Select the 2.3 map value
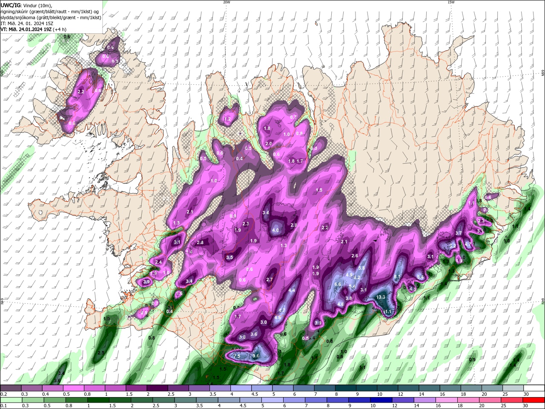 [246, 224]
